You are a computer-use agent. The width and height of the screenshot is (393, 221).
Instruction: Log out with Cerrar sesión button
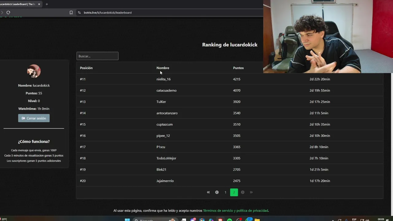pyautogui.click(x=34, y=118)
